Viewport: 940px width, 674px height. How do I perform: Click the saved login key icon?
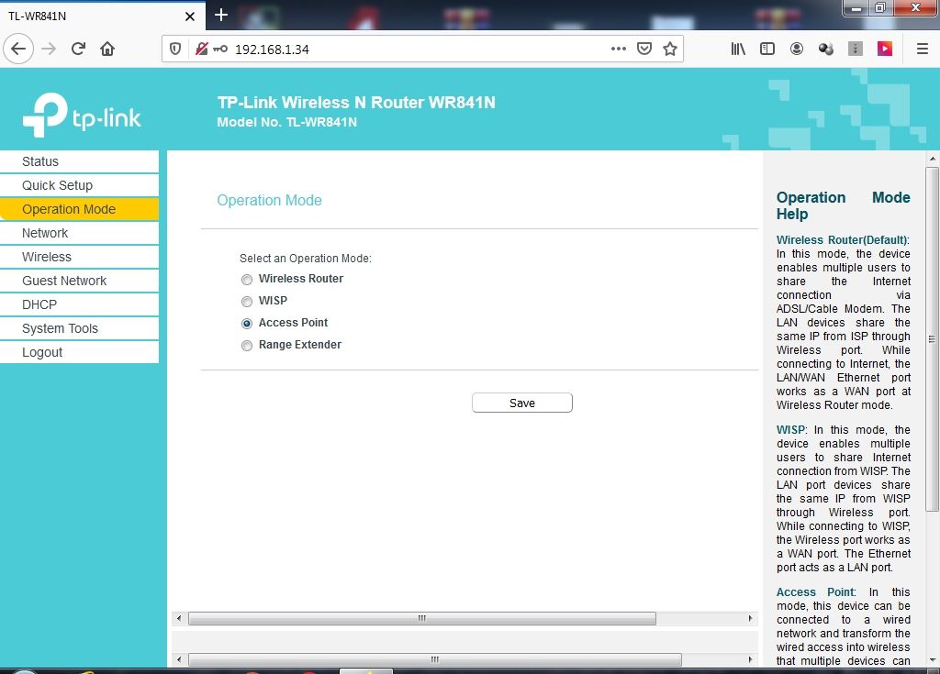220,49
